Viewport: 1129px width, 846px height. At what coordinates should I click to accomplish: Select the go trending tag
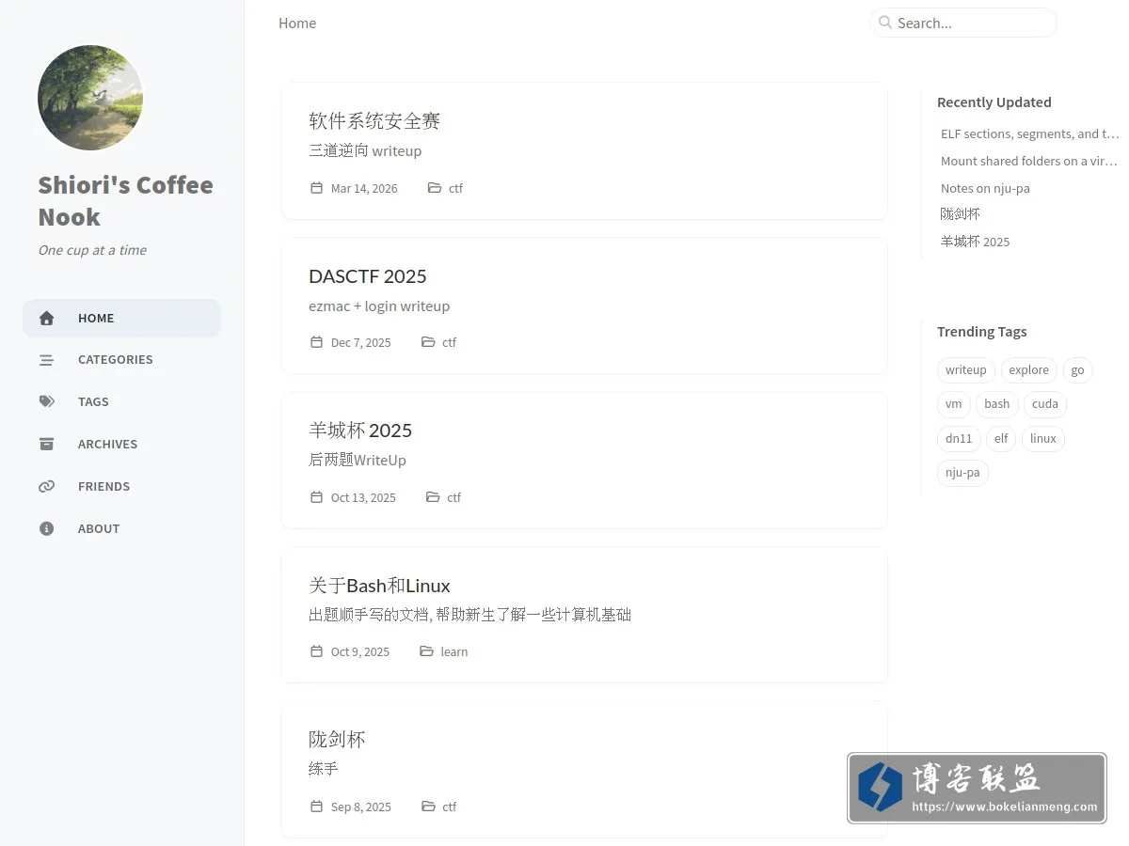point(1077,370)
